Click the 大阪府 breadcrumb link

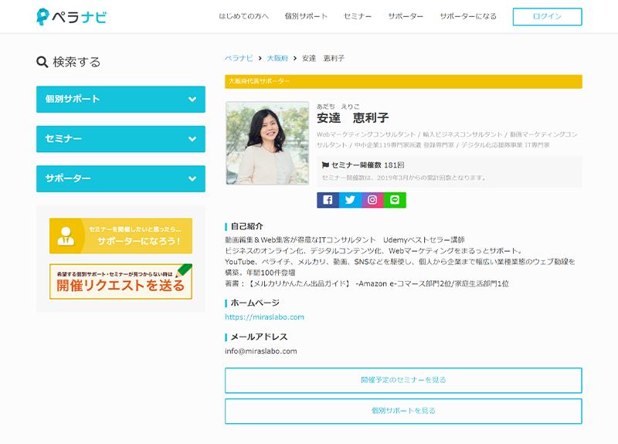277,59
